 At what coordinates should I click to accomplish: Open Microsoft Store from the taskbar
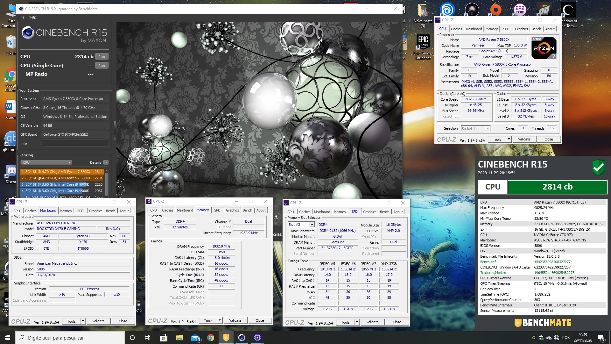[x=164, y=338]
